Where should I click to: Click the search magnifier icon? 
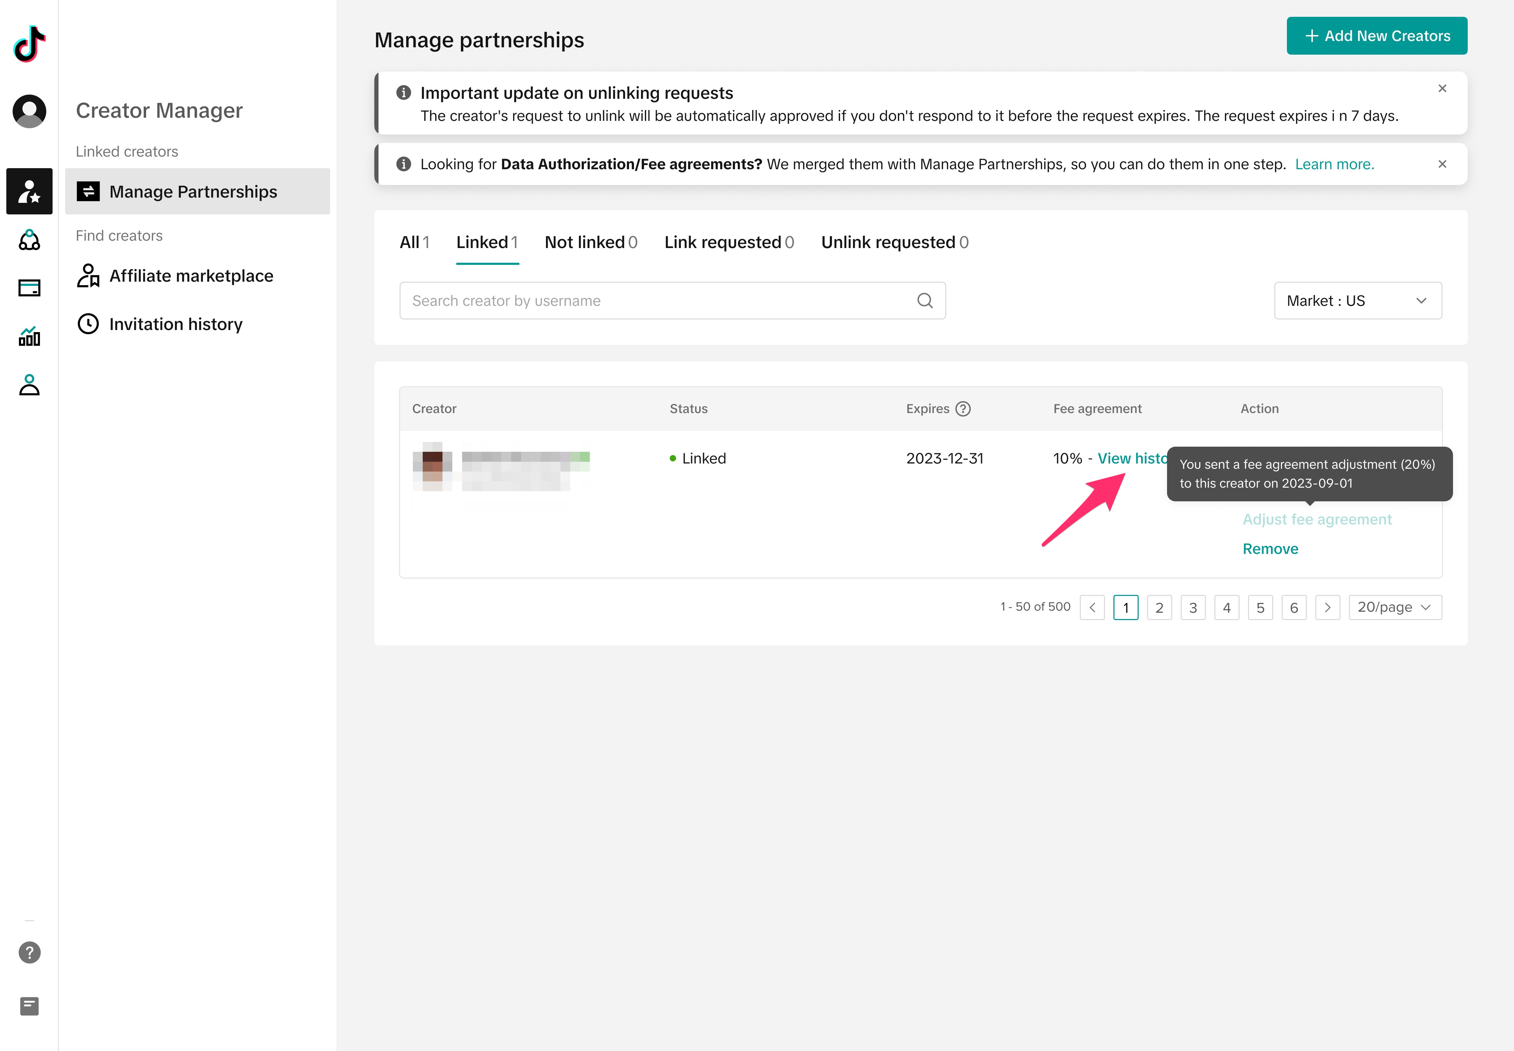[x=924, y=301]
